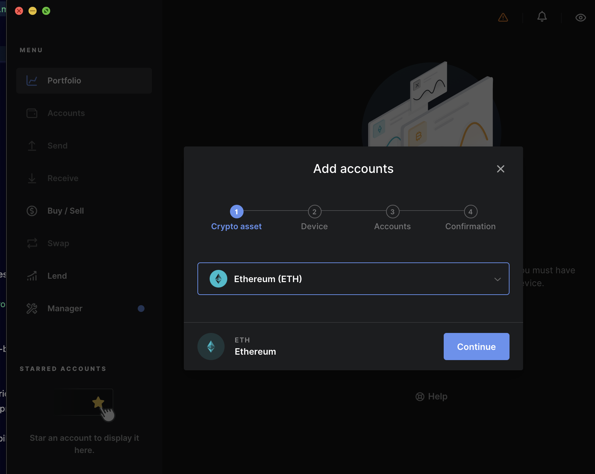This screenshot has width=595, height=474.
Task: Click step 2 Device in the stepper
Action: [314, 212]
